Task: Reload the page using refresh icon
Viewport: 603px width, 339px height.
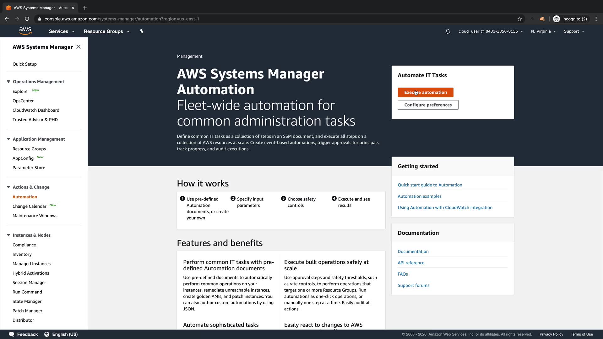Action: coord(27,19)
